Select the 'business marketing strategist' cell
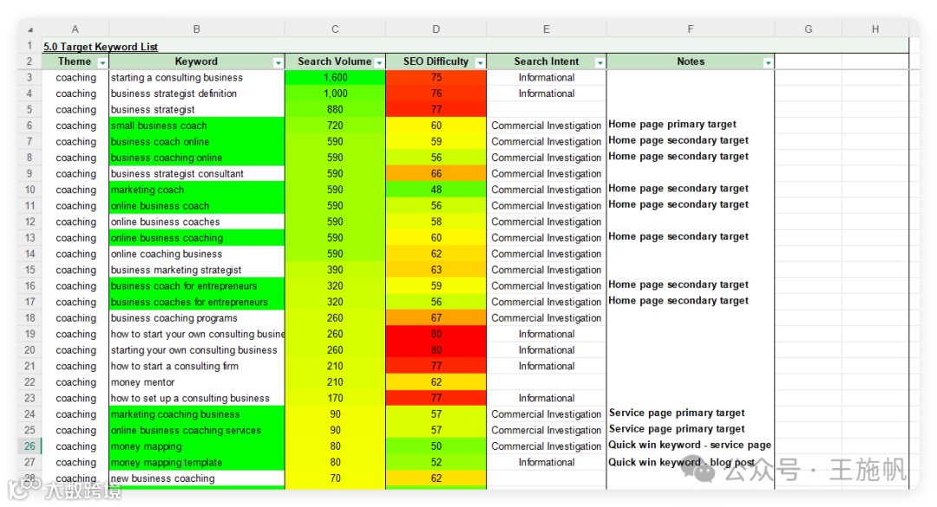The height and width of the screenshot is (507, 937). coord(197,270)
